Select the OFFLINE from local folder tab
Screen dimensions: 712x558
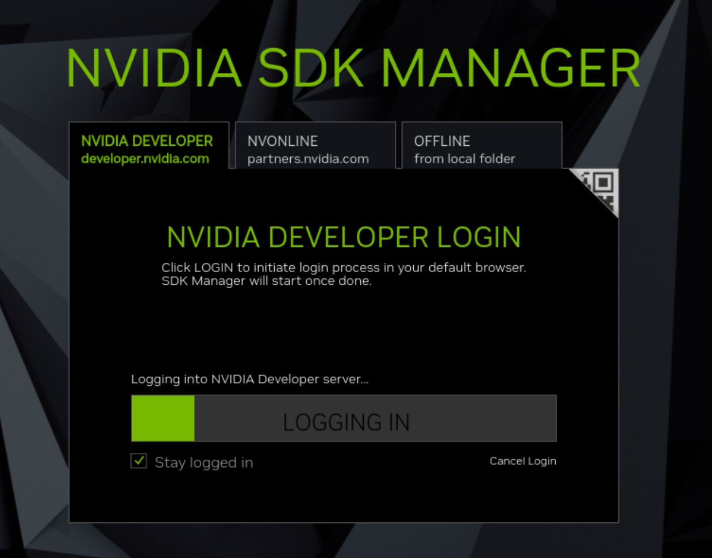click(482, 145)
